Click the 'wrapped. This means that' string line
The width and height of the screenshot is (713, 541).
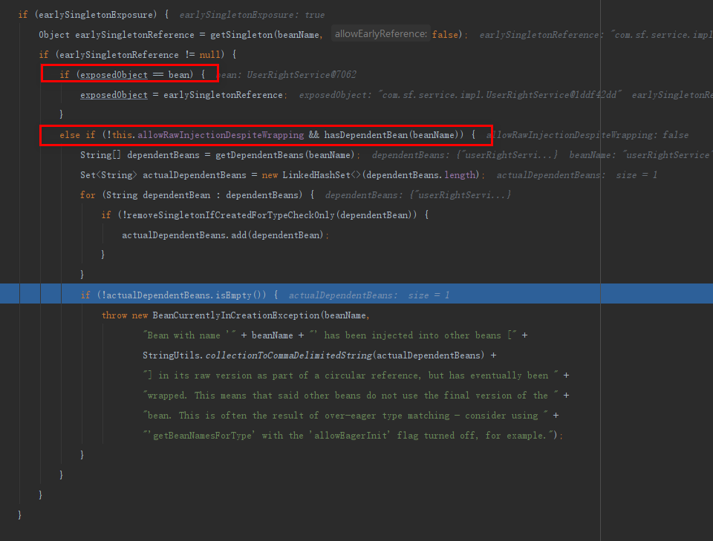click(x=351, y=396)
